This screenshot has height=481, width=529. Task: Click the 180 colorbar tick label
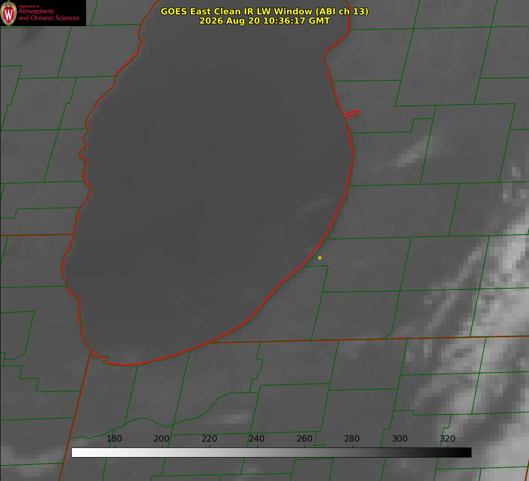click(x=114, y=438)
